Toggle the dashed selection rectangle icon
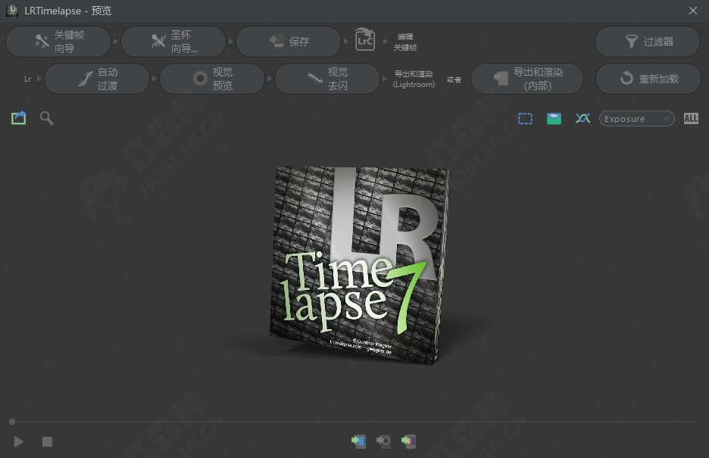709x458 pixels. pos(525,119)
